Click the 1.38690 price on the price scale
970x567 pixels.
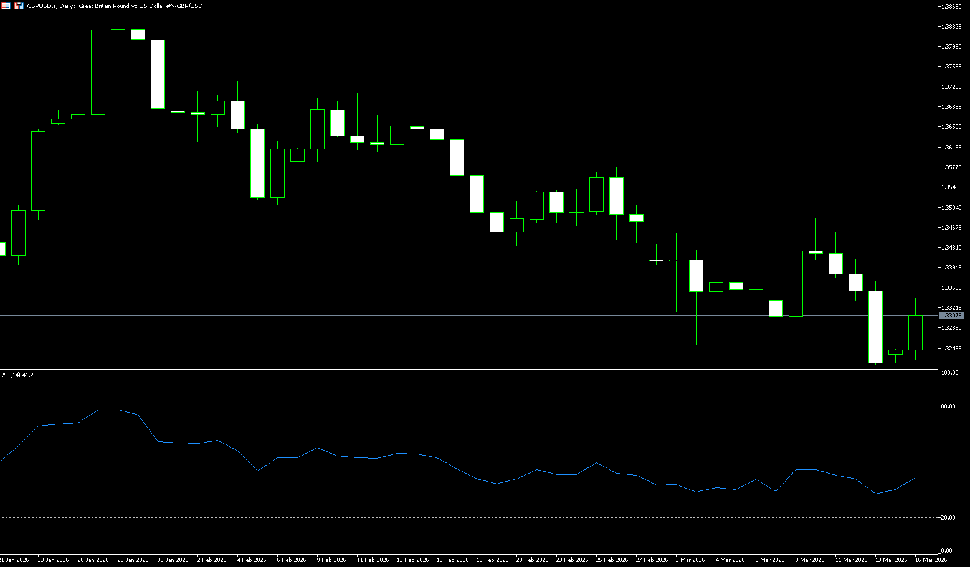[951, 6]
